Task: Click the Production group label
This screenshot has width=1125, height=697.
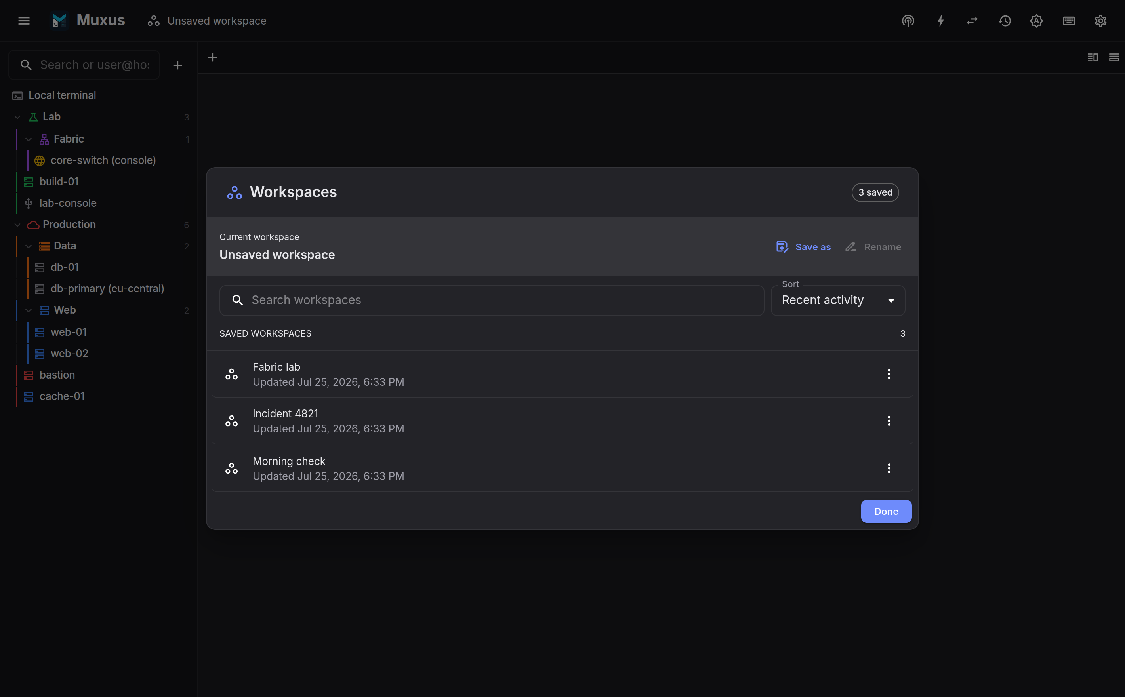Action: click(x=69, y=225)
